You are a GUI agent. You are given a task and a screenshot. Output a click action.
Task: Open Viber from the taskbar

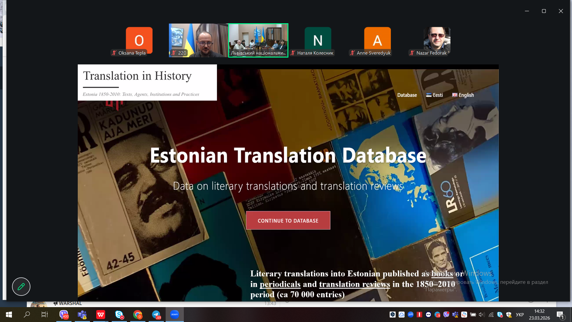pos(64,315)
